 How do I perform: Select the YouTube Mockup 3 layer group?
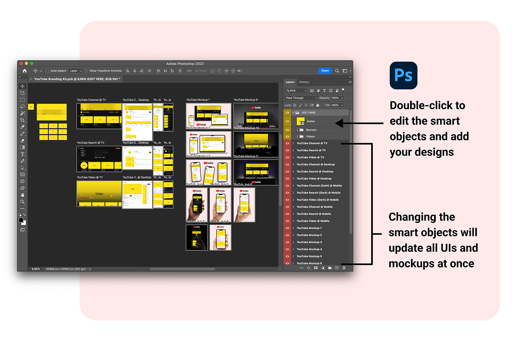pos(309,242)
